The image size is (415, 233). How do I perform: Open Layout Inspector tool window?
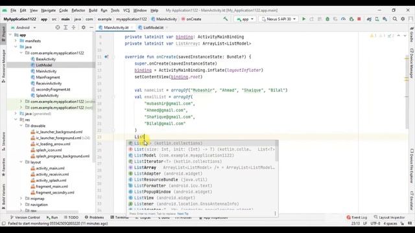tap(389, 217)
